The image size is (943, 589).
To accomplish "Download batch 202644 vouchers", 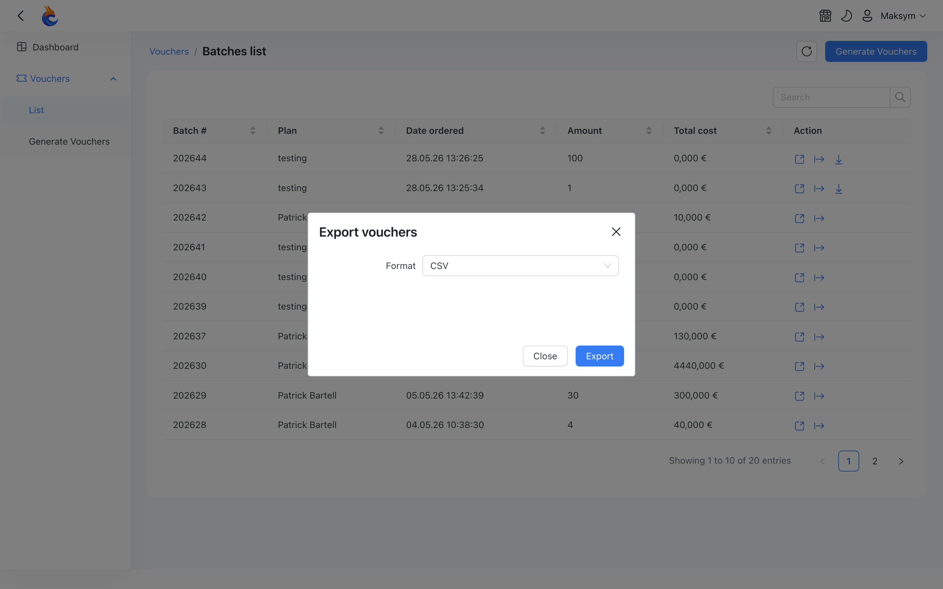I will (x=839, y=159).
